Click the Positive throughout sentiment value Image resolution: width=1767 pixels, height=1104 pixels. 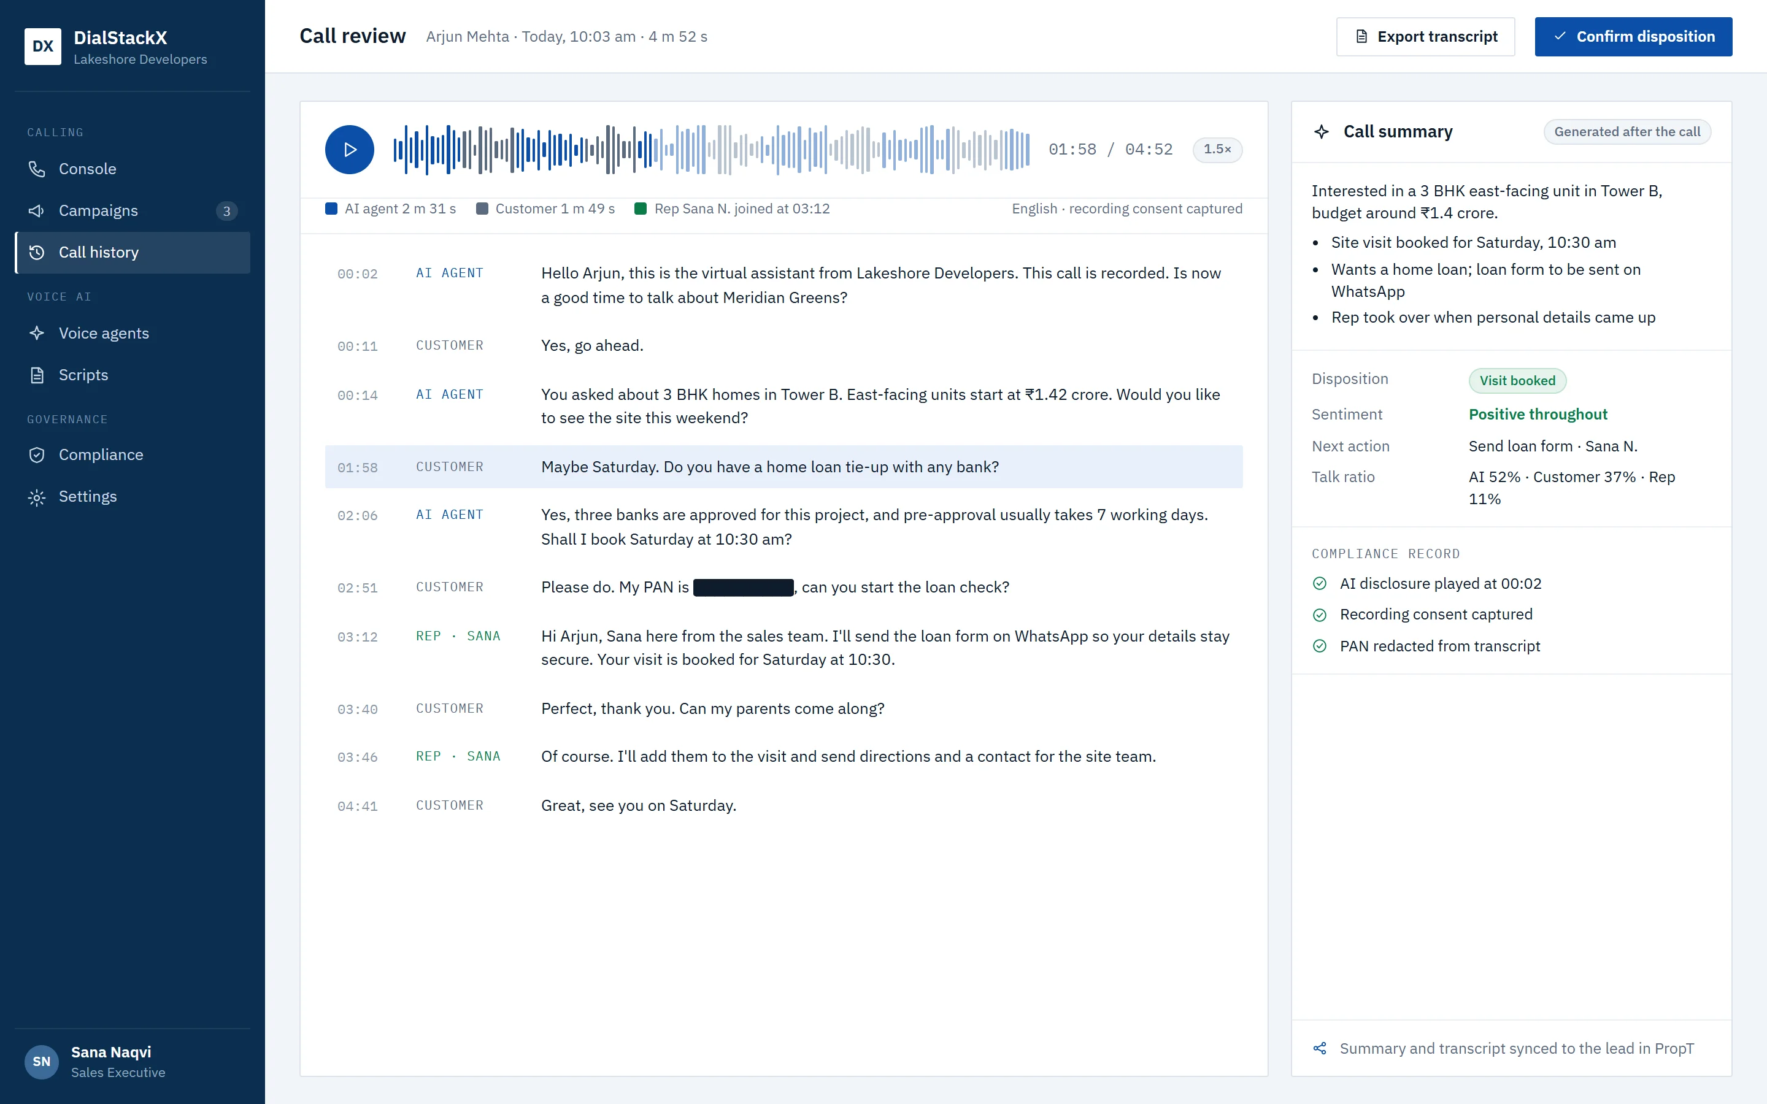(1538, 414)
